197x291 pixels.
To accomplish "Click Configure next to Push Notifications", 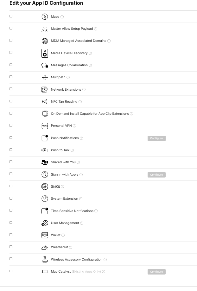I will (x=156, y=138).
